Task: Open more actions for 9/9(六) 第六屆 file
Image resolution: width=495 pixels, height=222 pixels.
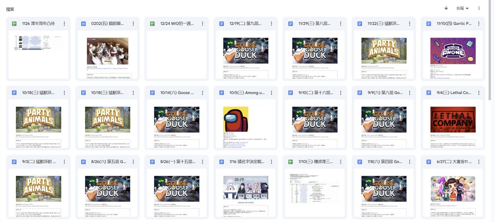Action: pos(410,93)
